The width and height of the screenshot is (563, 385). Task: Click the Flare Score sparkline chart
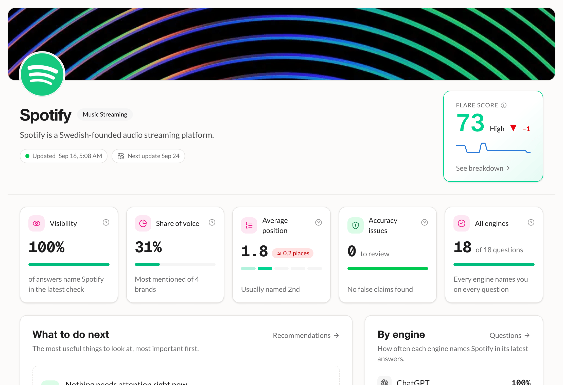[x=493, y=148]
